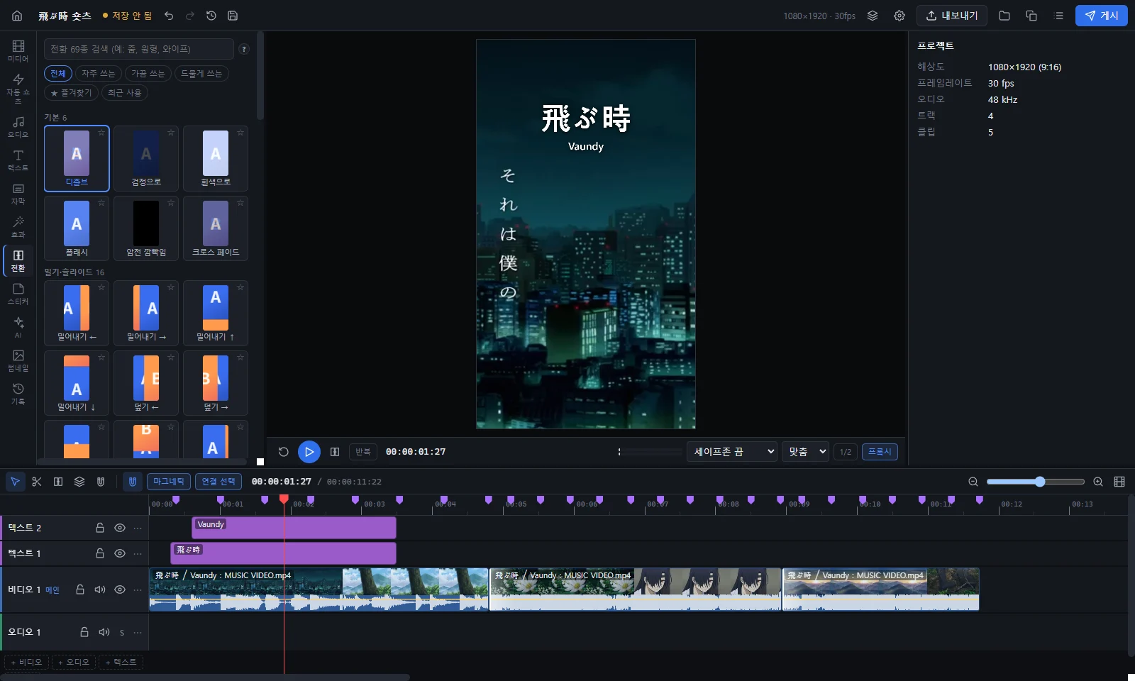
Task: Open the 효과 effects panel
Action: pyautogui.click(x=18, y=227)
